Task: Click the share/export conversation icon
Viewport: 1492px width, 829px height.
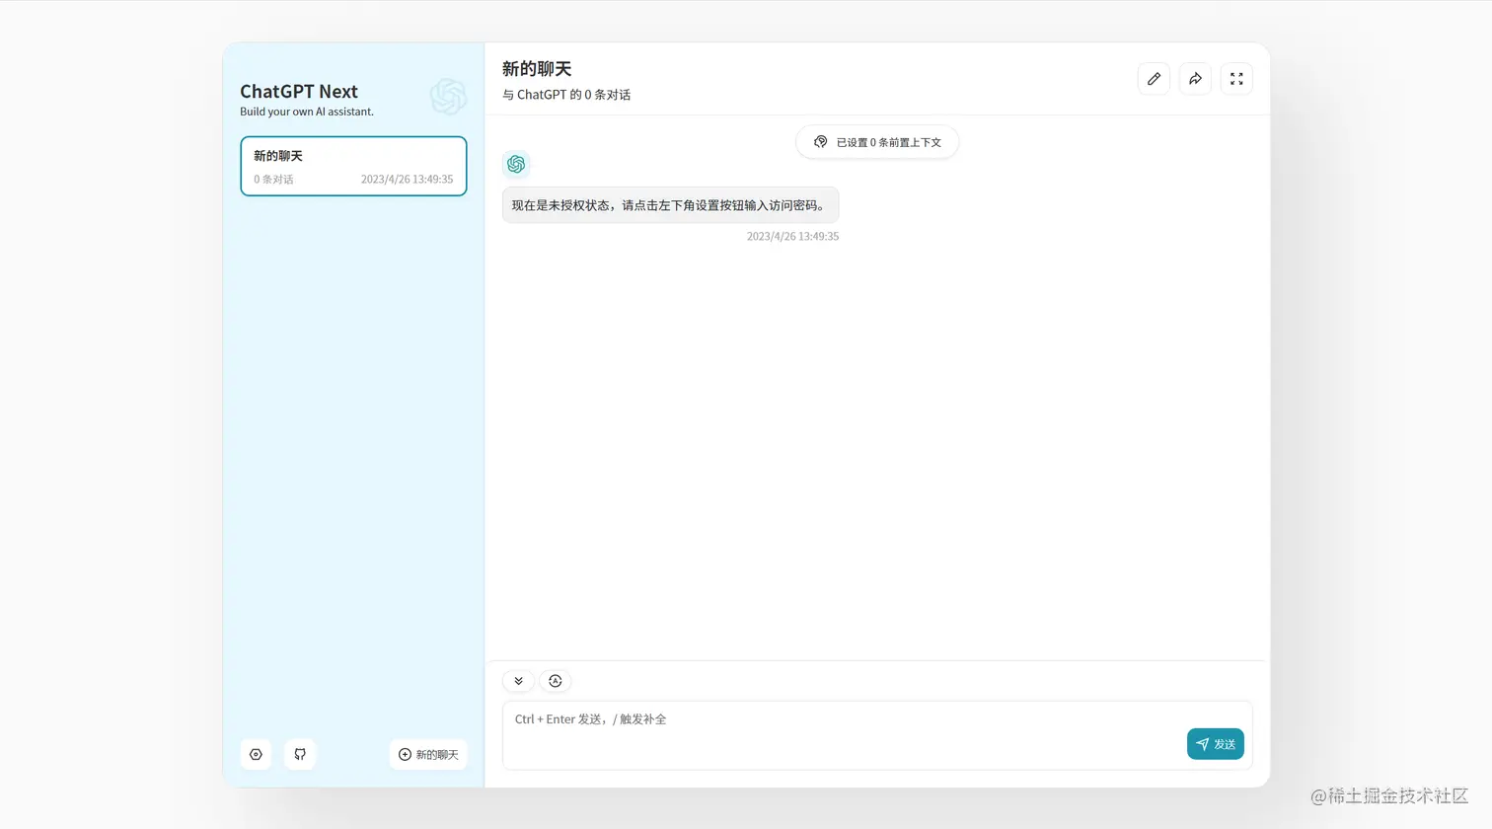Action: click(1195, 79)
